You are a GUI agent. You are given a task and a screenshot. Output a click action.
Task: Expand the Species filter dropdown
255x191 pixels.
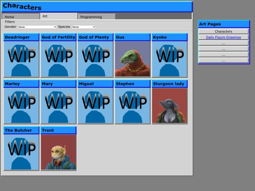tap(84, 27)
